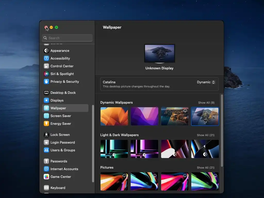Open Appearance settings

point(60,51)
